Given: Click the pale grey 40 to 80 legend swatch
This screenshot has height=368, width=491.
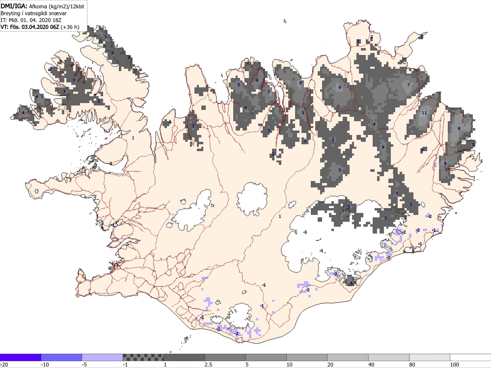Looking at the screenshot, I should (x=389, y=357).
